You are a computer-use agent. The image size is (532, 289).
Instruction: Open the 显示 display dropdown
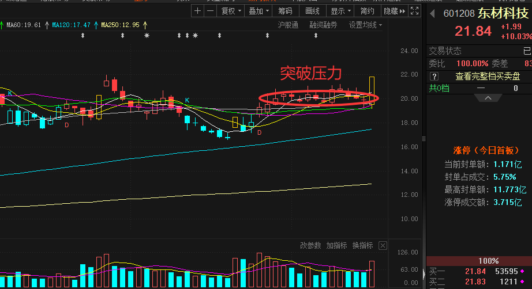click(340, 11)
